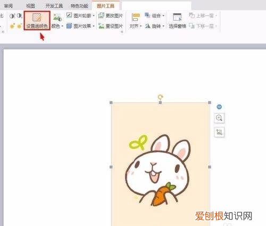Expand the 图片效果 dropdown arrow
This screenshot has width=266, height=226.
[94, 26]
